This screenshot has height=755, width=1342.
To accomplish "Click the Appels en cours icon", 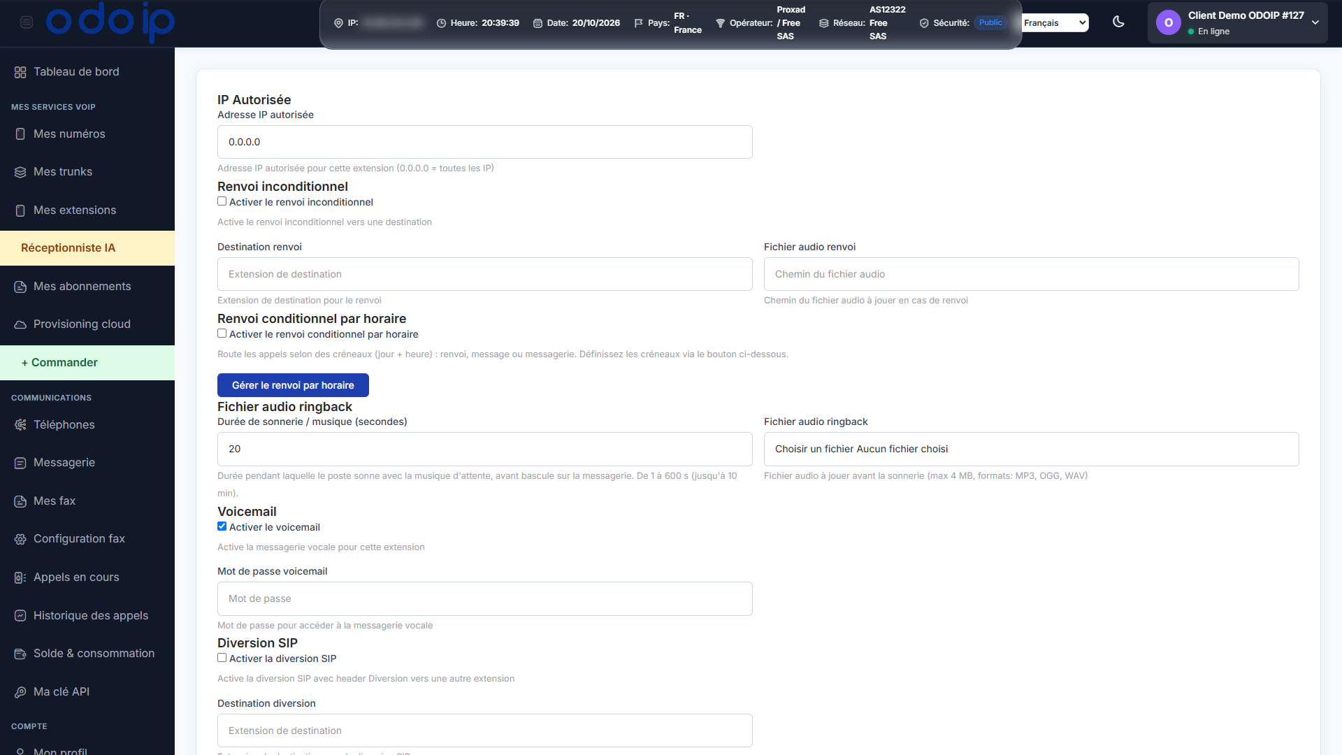I will click(20, 577).
